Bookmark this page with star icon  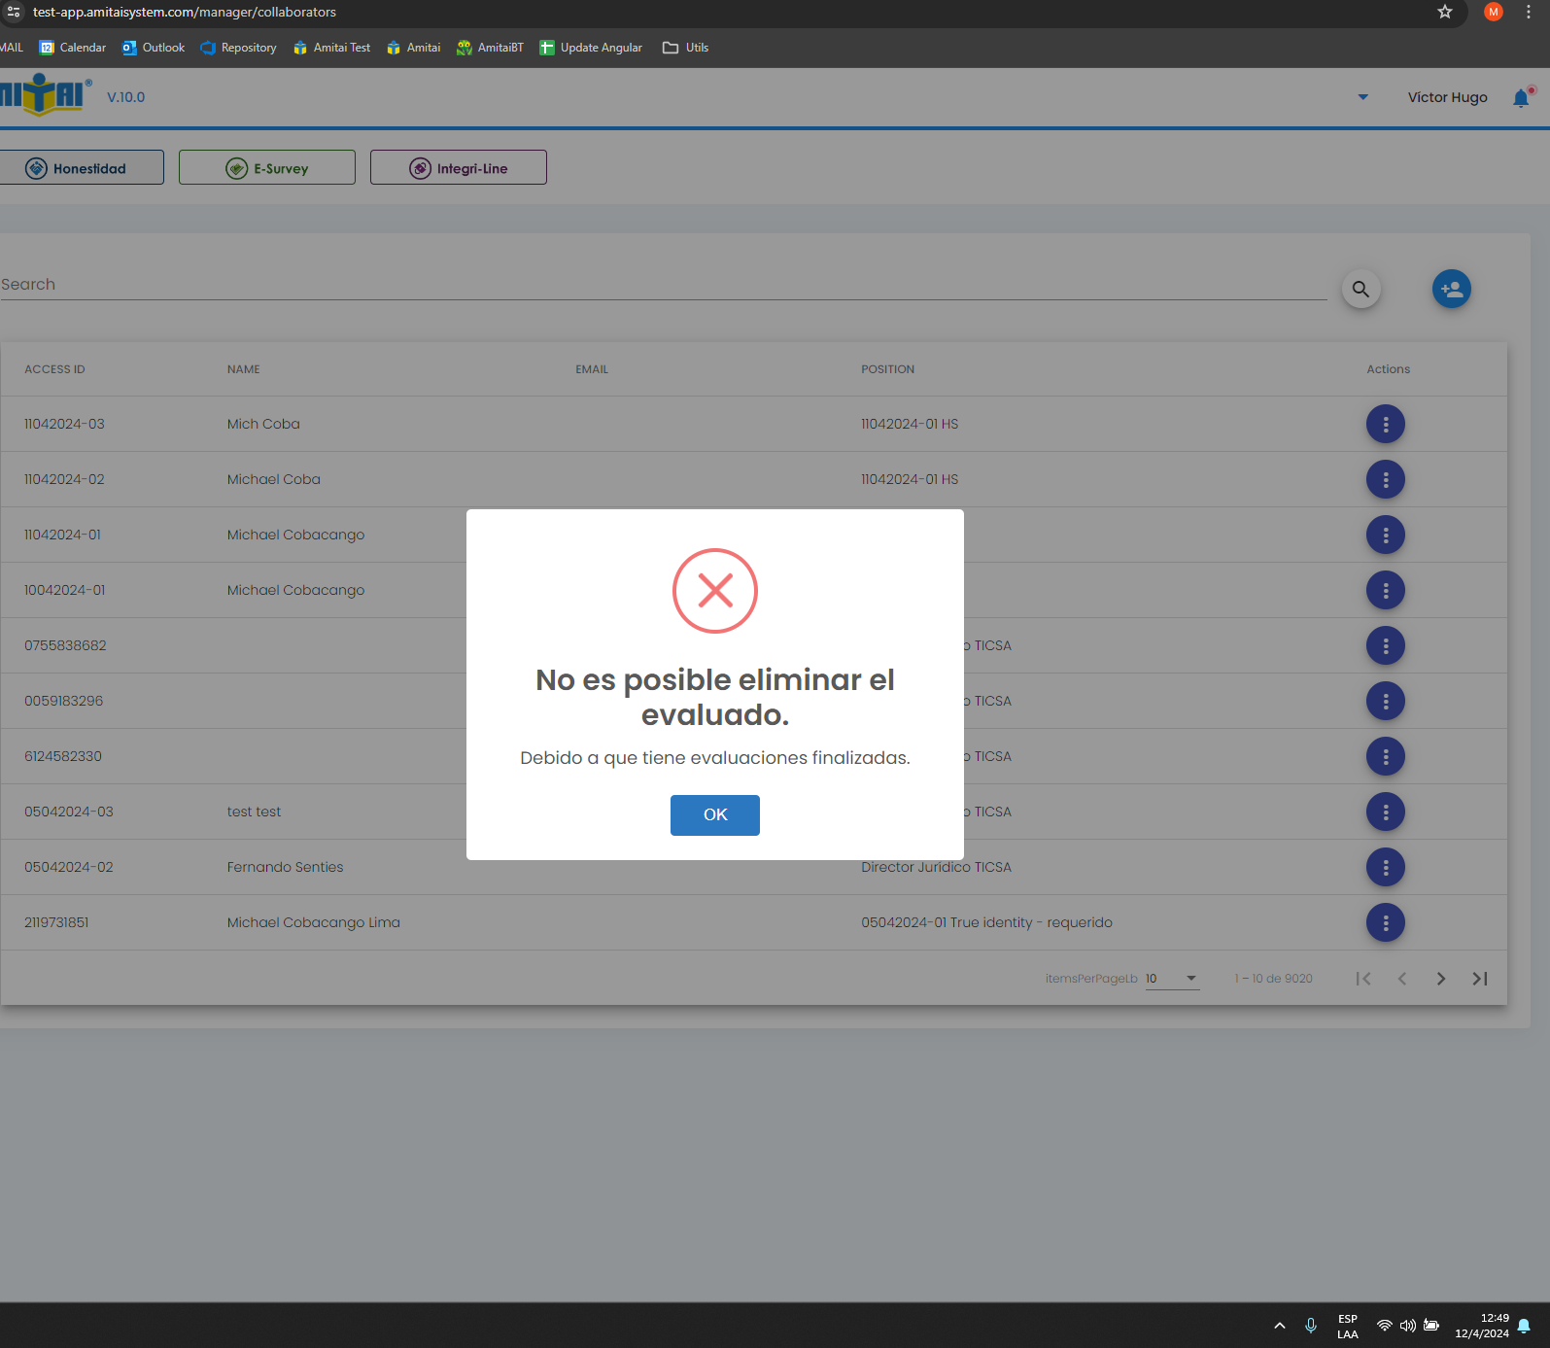[1445, 12]
